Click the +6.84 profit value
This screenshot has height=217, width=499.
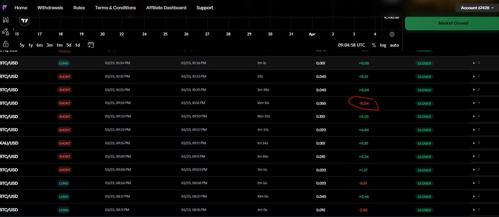click(363, 130)
